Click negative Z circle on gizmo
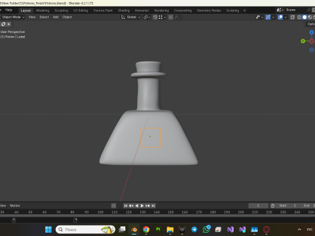The height and width of the screenshot is (236, 315). (312, 50)
